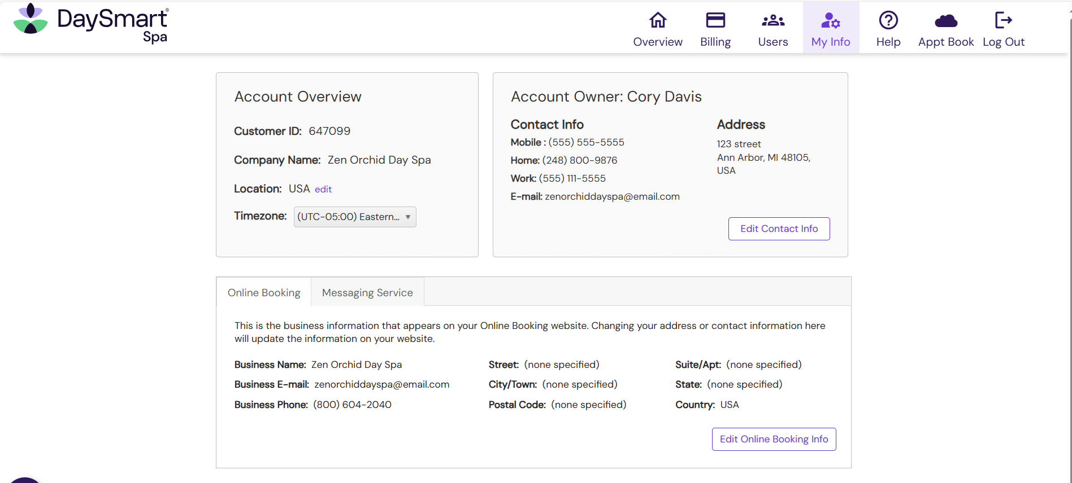Click the work number (555) 111-5555
This screenshot has height=483, width=1072.
click(572, 178)
